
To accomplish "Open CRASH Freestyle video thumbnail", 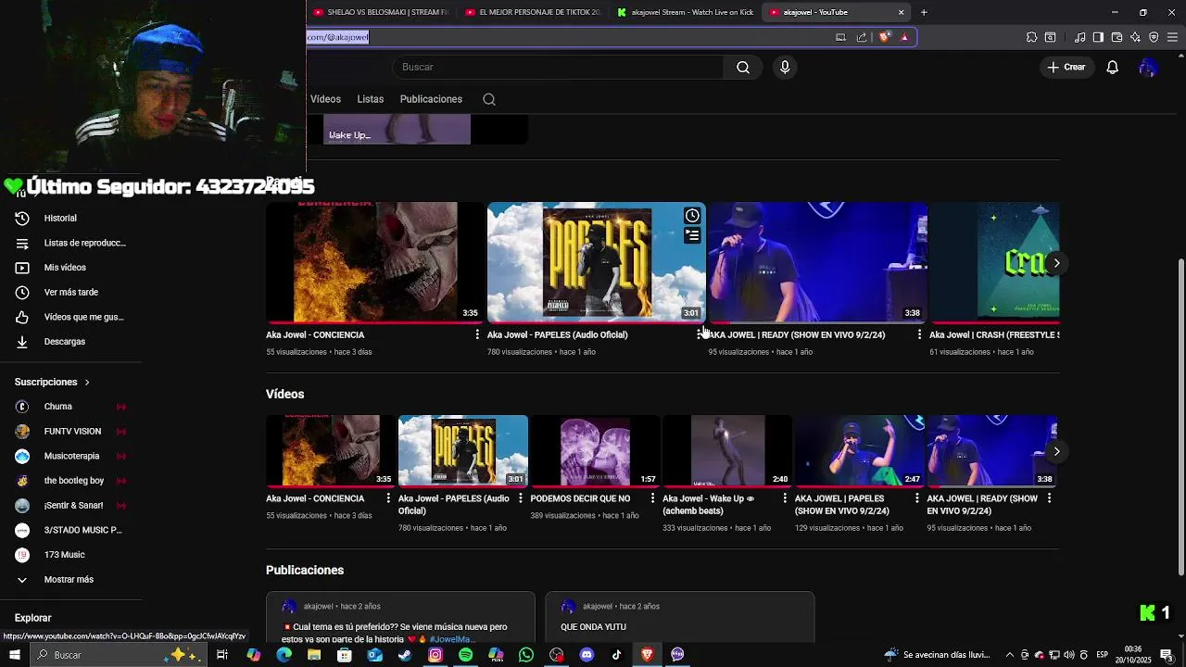I will tap(994, 262).
